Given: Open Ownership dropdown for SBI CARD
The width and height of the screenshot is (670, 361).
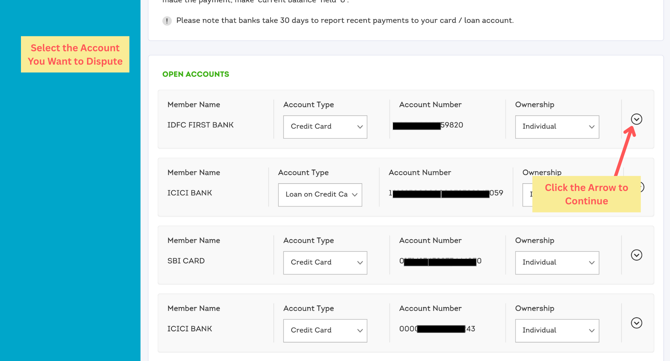Looking at the screenshot, I should 557,262.
